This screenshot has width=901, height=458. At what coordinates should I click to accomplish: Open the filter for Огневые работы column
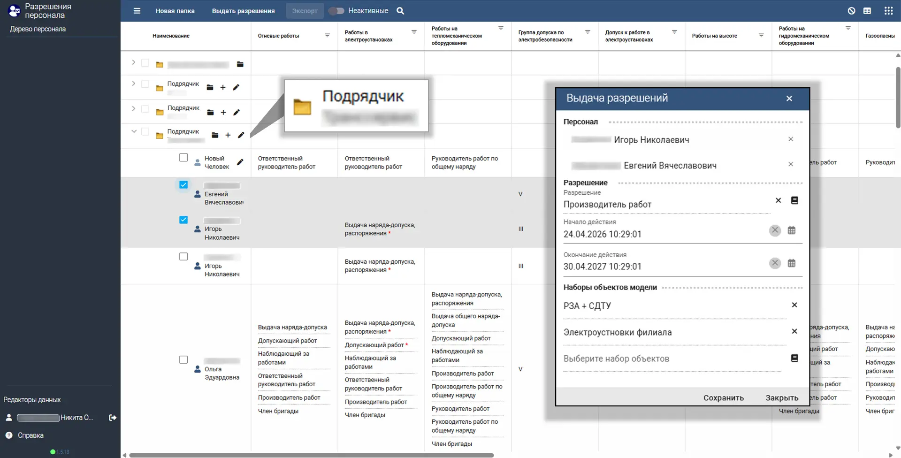(x=327, y=35)
